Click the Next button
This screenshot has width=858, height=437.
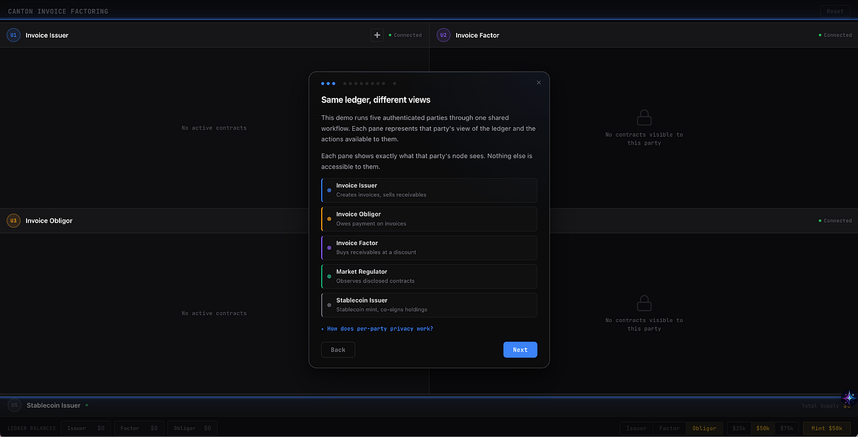(520, 350)
